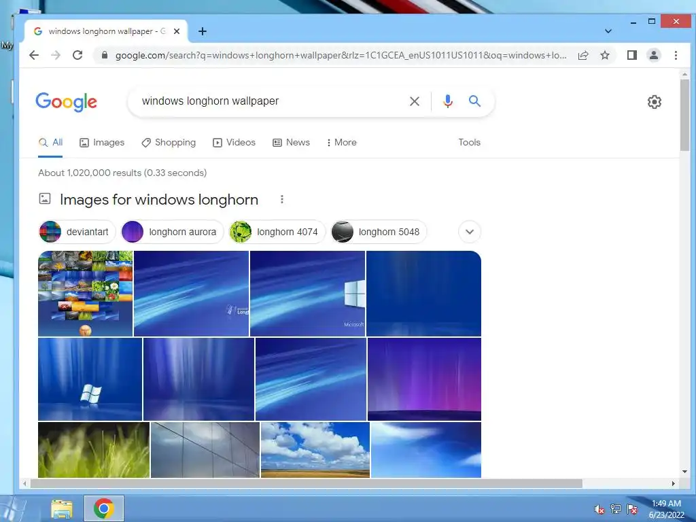Switch to the Shopping tab
The height and width of the screenshot is (522, 696).
click(x=169, y=143)
